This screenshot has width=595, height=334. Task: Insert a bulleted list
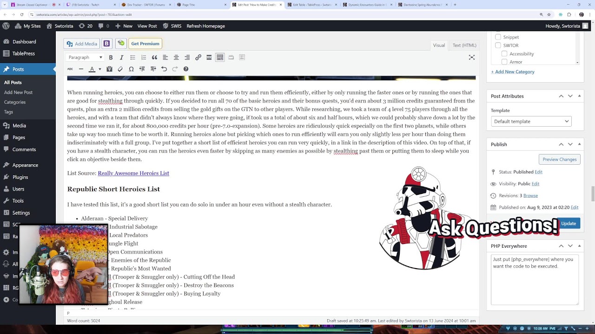tap(132, 58)
